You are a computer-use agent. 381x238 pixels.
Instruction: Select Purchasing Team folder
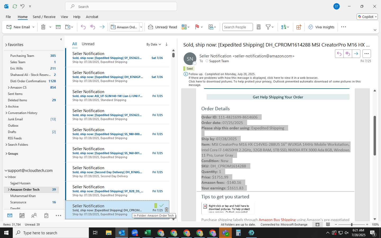(x=22, y=56)
